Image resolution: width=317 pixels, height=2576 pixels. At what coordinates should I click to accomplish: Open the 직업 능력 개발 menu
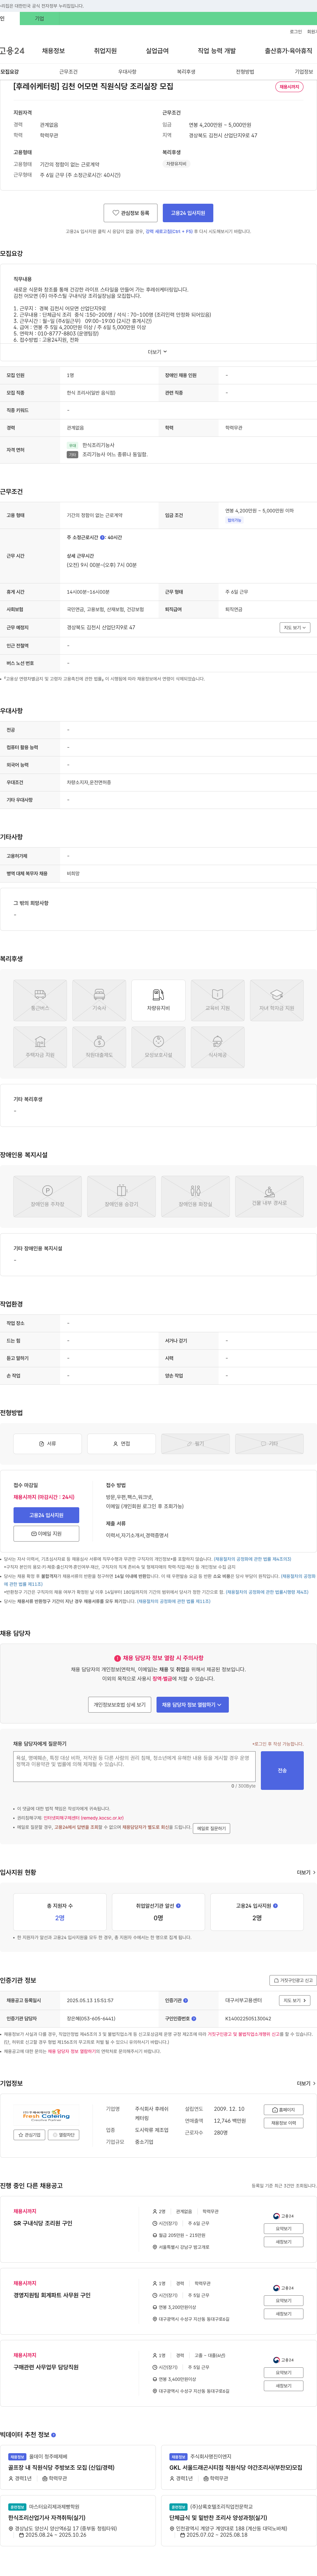pos(217,51)
